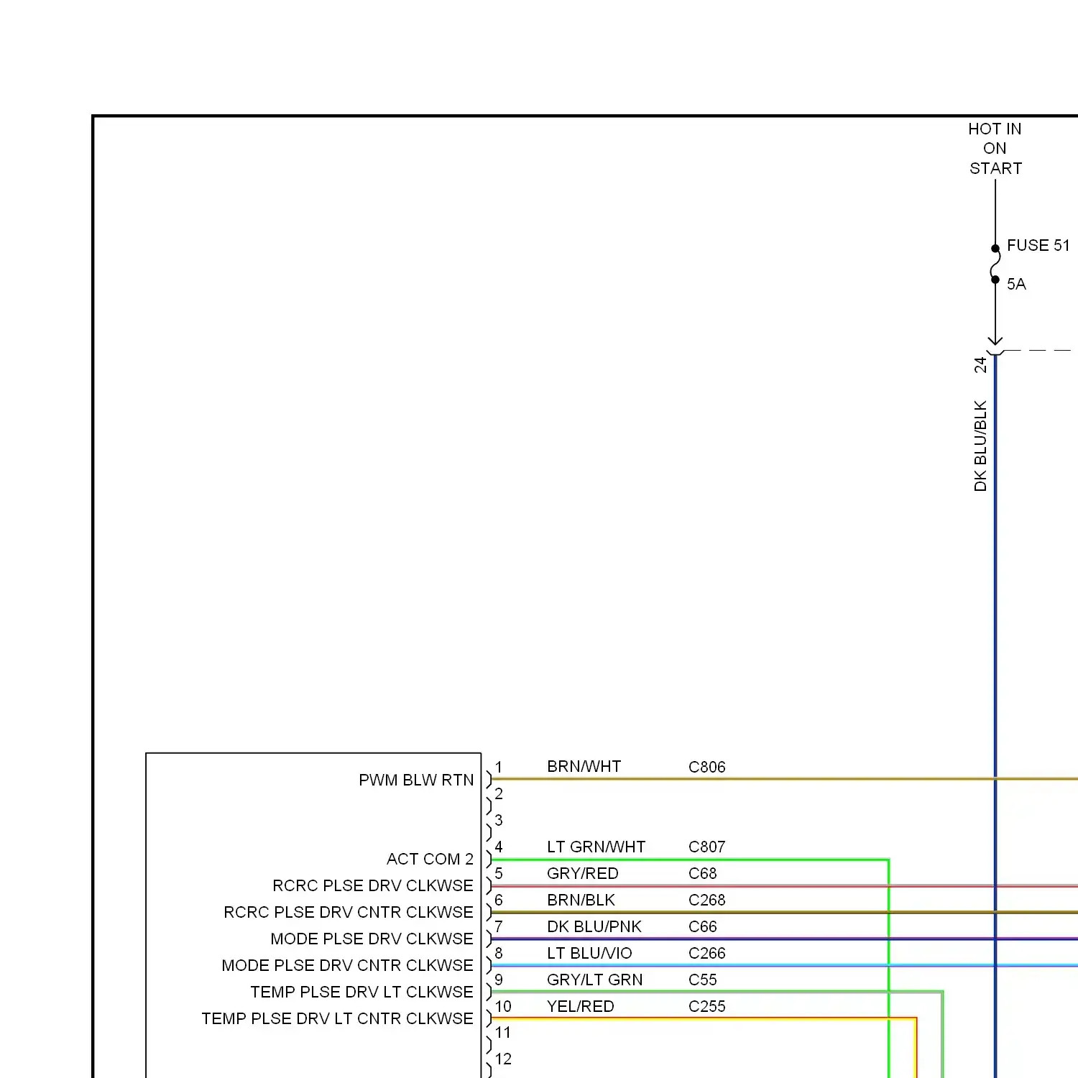The width and height of the screenshot is (1078, 1078).
Task: Click circuit code C255
Action: pos(706,1007)
